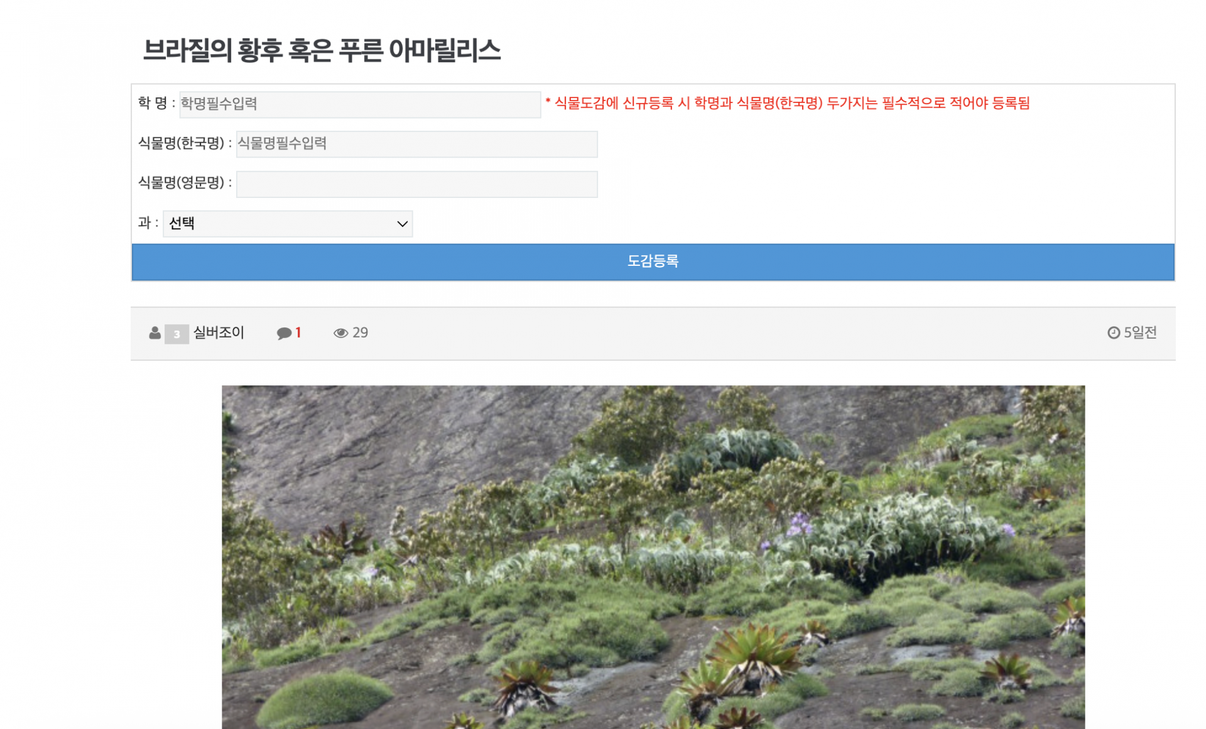Click the mountain plants photo

pyautogui.click(x=653, y=556)
